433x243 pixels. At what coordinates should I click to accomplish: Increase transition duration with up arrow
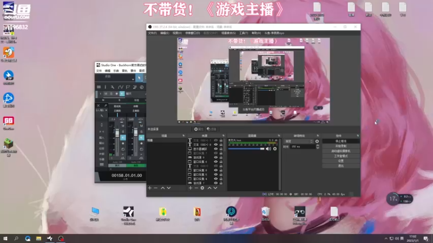coord(318,145)
